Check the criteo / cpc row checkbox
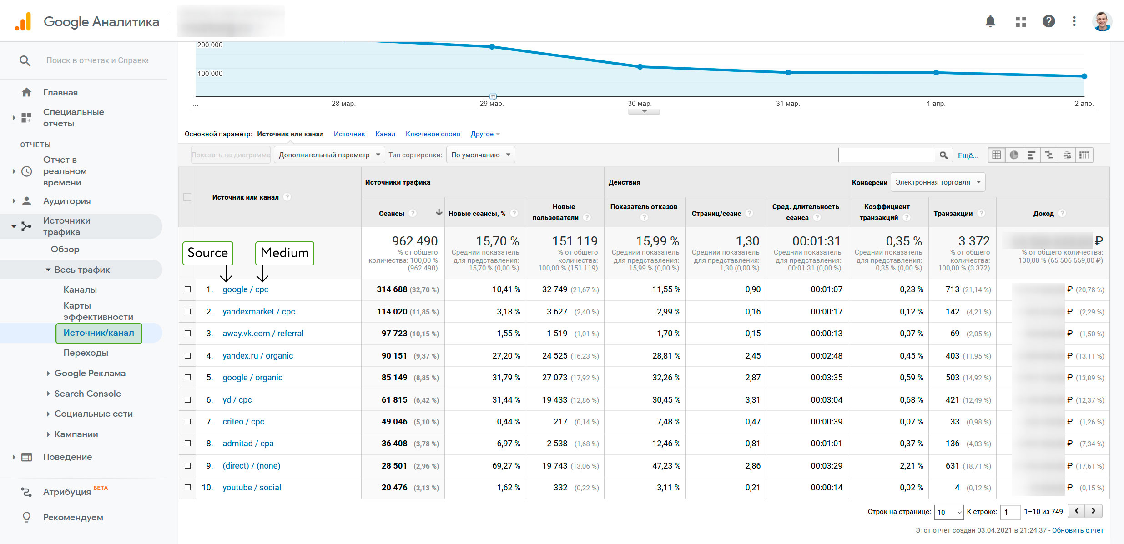Screen dimensions: 1124x544 187,422
